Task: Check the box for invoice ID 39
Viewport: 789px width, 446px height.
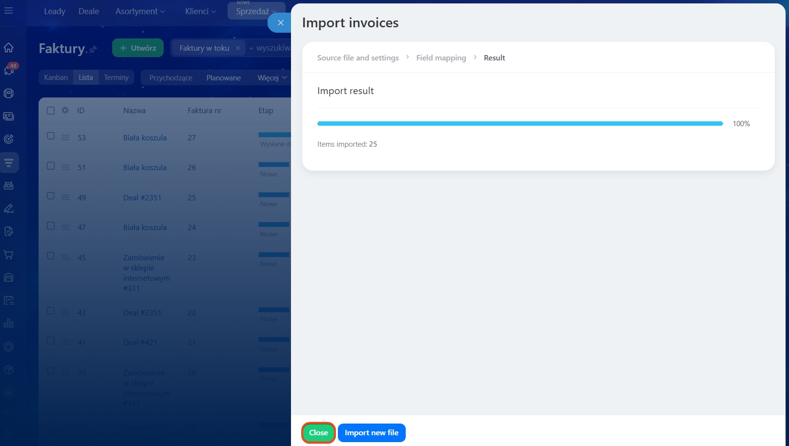Action: pyautogui.click(x=51, y=371)
